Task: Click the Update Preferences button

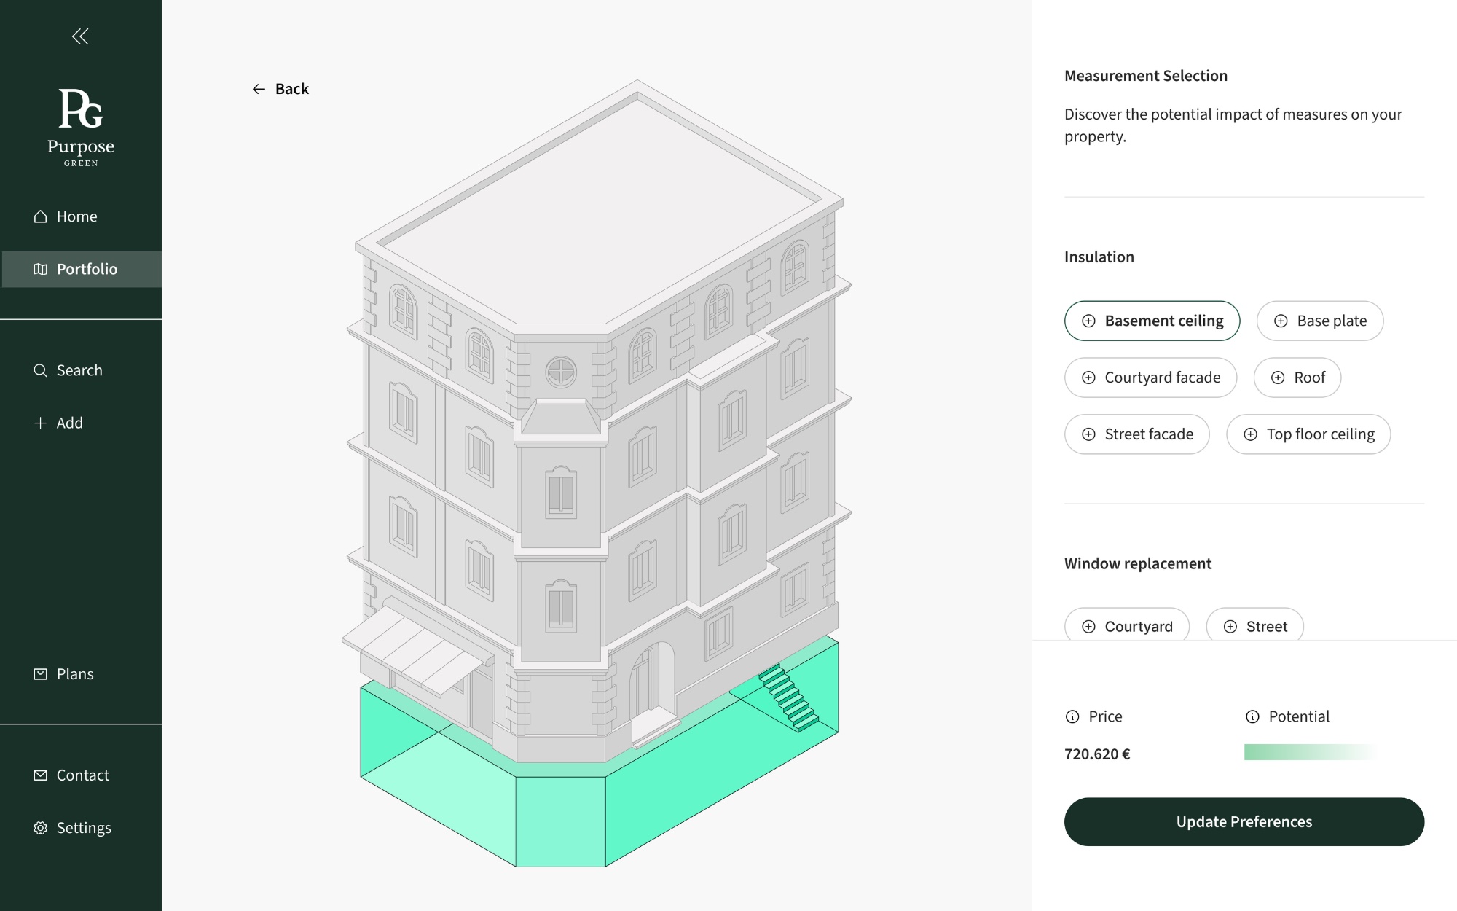Action: [1244, 822]
